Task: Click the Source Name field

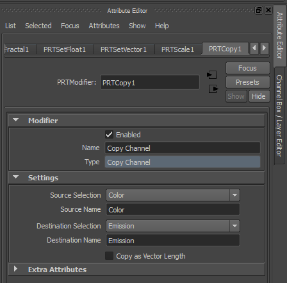Action: coord(173,209)
